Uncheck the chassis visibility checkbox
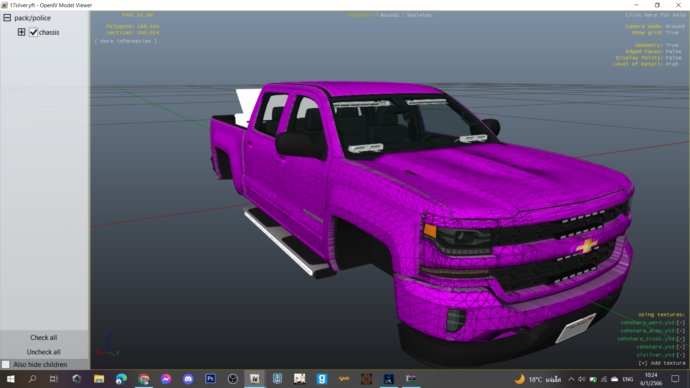 33,32
